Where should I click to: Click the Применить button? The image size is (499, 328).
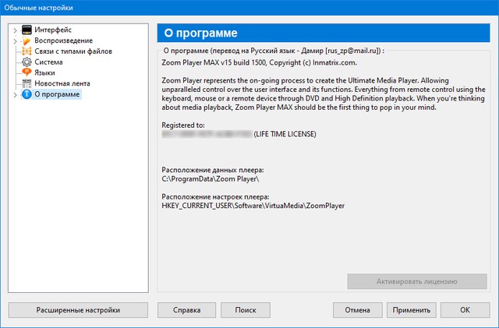click(x=412, y=309)
